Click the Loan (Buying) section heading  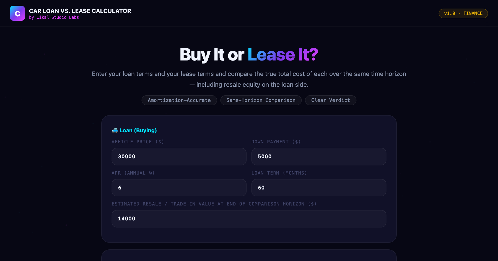click(x=138, y=130)
